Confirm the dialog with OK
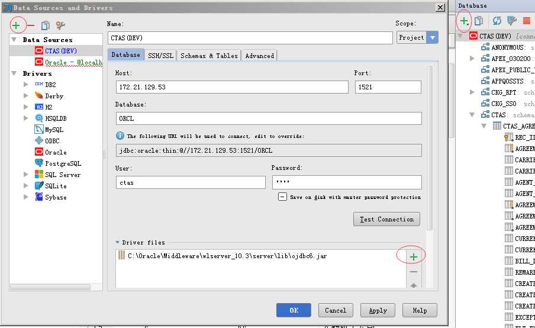This screenshot has height=328, width=535. pyautogui.click(x=294, y=310)
